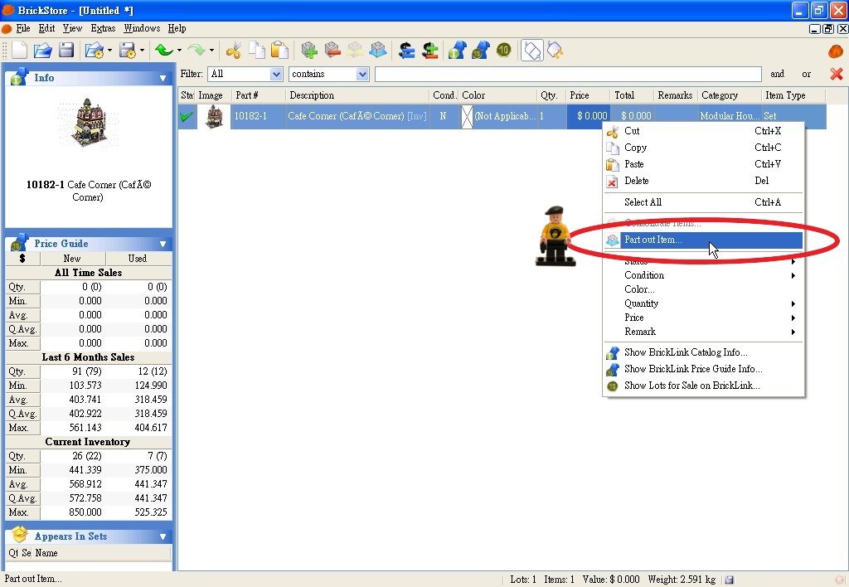Click the greyed Consolidate items toolbar icon
This screenshot has height=587, width=849.
(x=355, y=51)
